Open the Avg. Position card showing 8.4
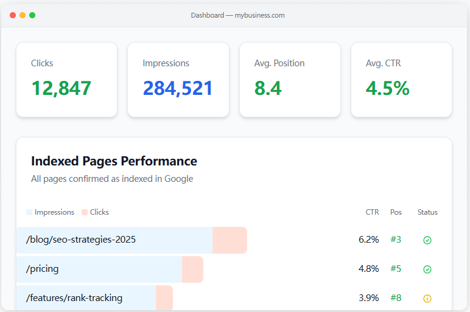Screen dimensions: 470x312 [290, 80]
